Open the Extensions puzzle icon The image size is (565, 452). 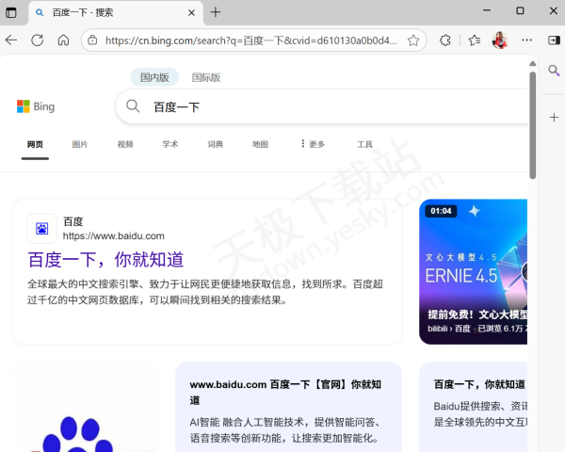(446, 40)
